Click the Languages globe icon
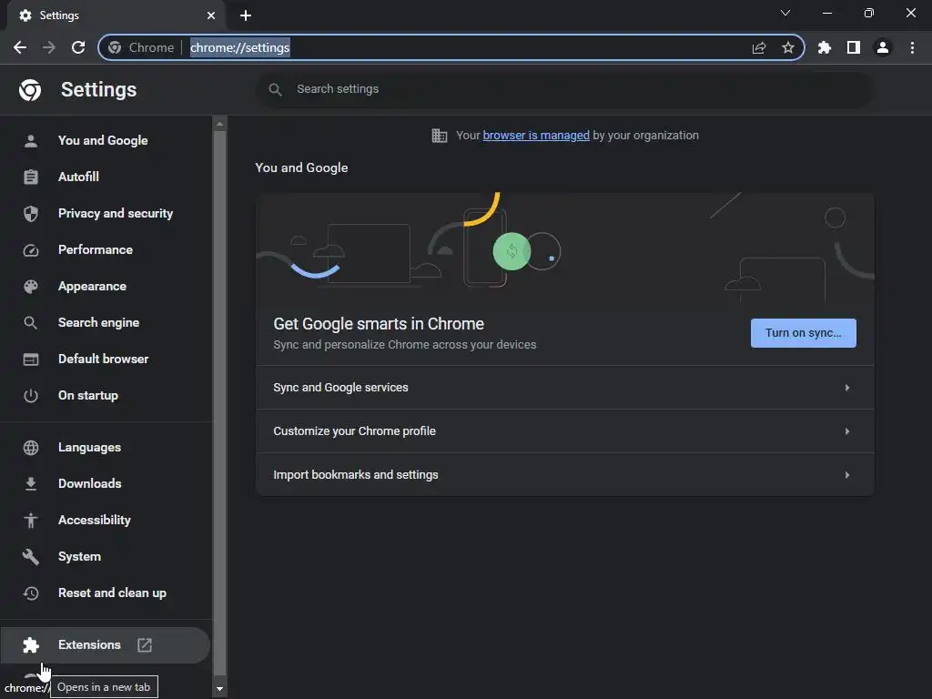The height and width of the screenshot is (699, 932). pos(31,448)
